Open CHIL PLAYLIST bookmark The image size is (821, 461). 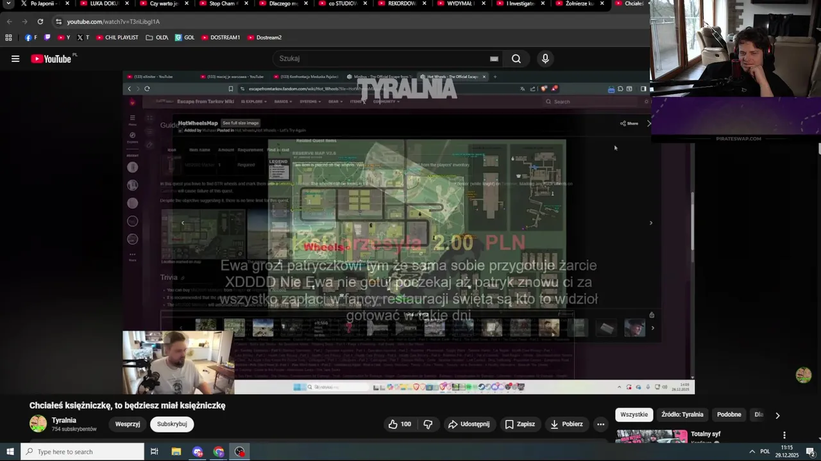117,38
